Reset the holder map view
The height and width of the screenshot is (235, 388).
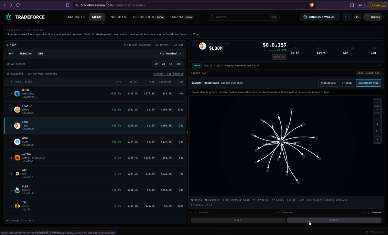(377, 124)
